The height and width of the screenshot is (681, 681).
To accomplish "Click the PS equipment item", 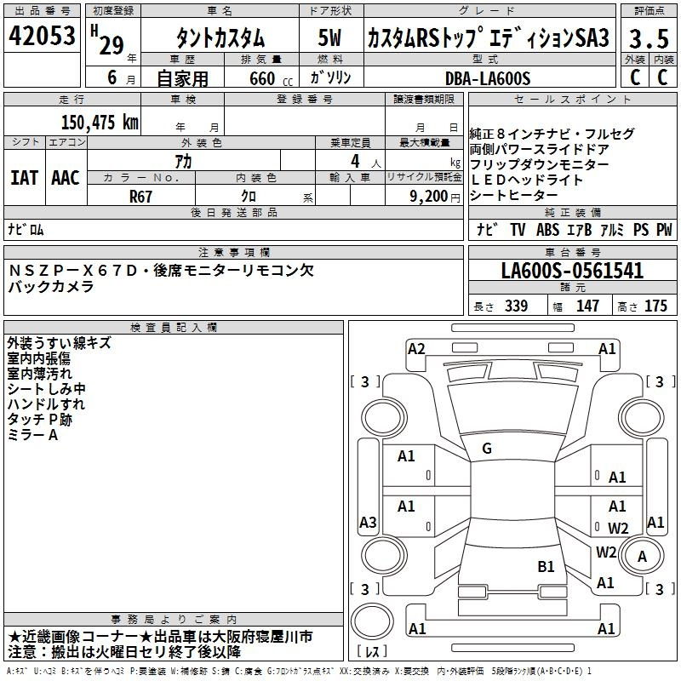I will pyautogui.click(x=641, y=229).
